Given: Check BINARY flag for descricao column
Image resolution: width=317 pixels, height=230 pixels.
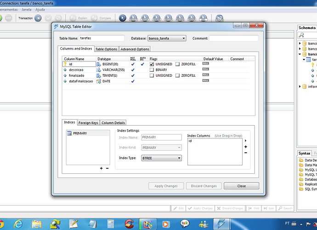Looking at the screenshot, I should [152, 70].
